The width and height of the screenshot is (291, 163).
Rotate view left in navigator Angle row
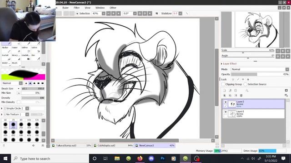point(278,56)
